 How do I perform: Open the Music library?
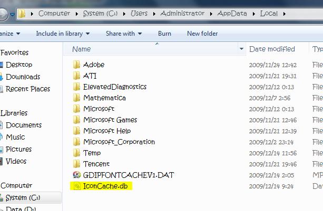pos(15,137)
